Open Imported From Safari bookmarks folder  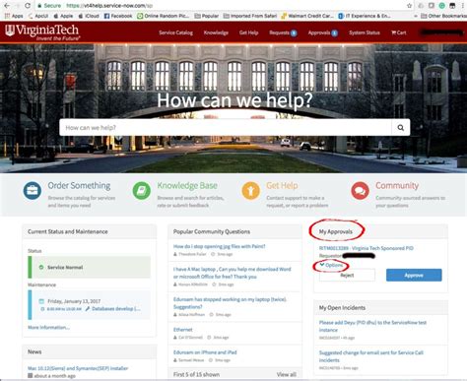(x=250, y=16)
